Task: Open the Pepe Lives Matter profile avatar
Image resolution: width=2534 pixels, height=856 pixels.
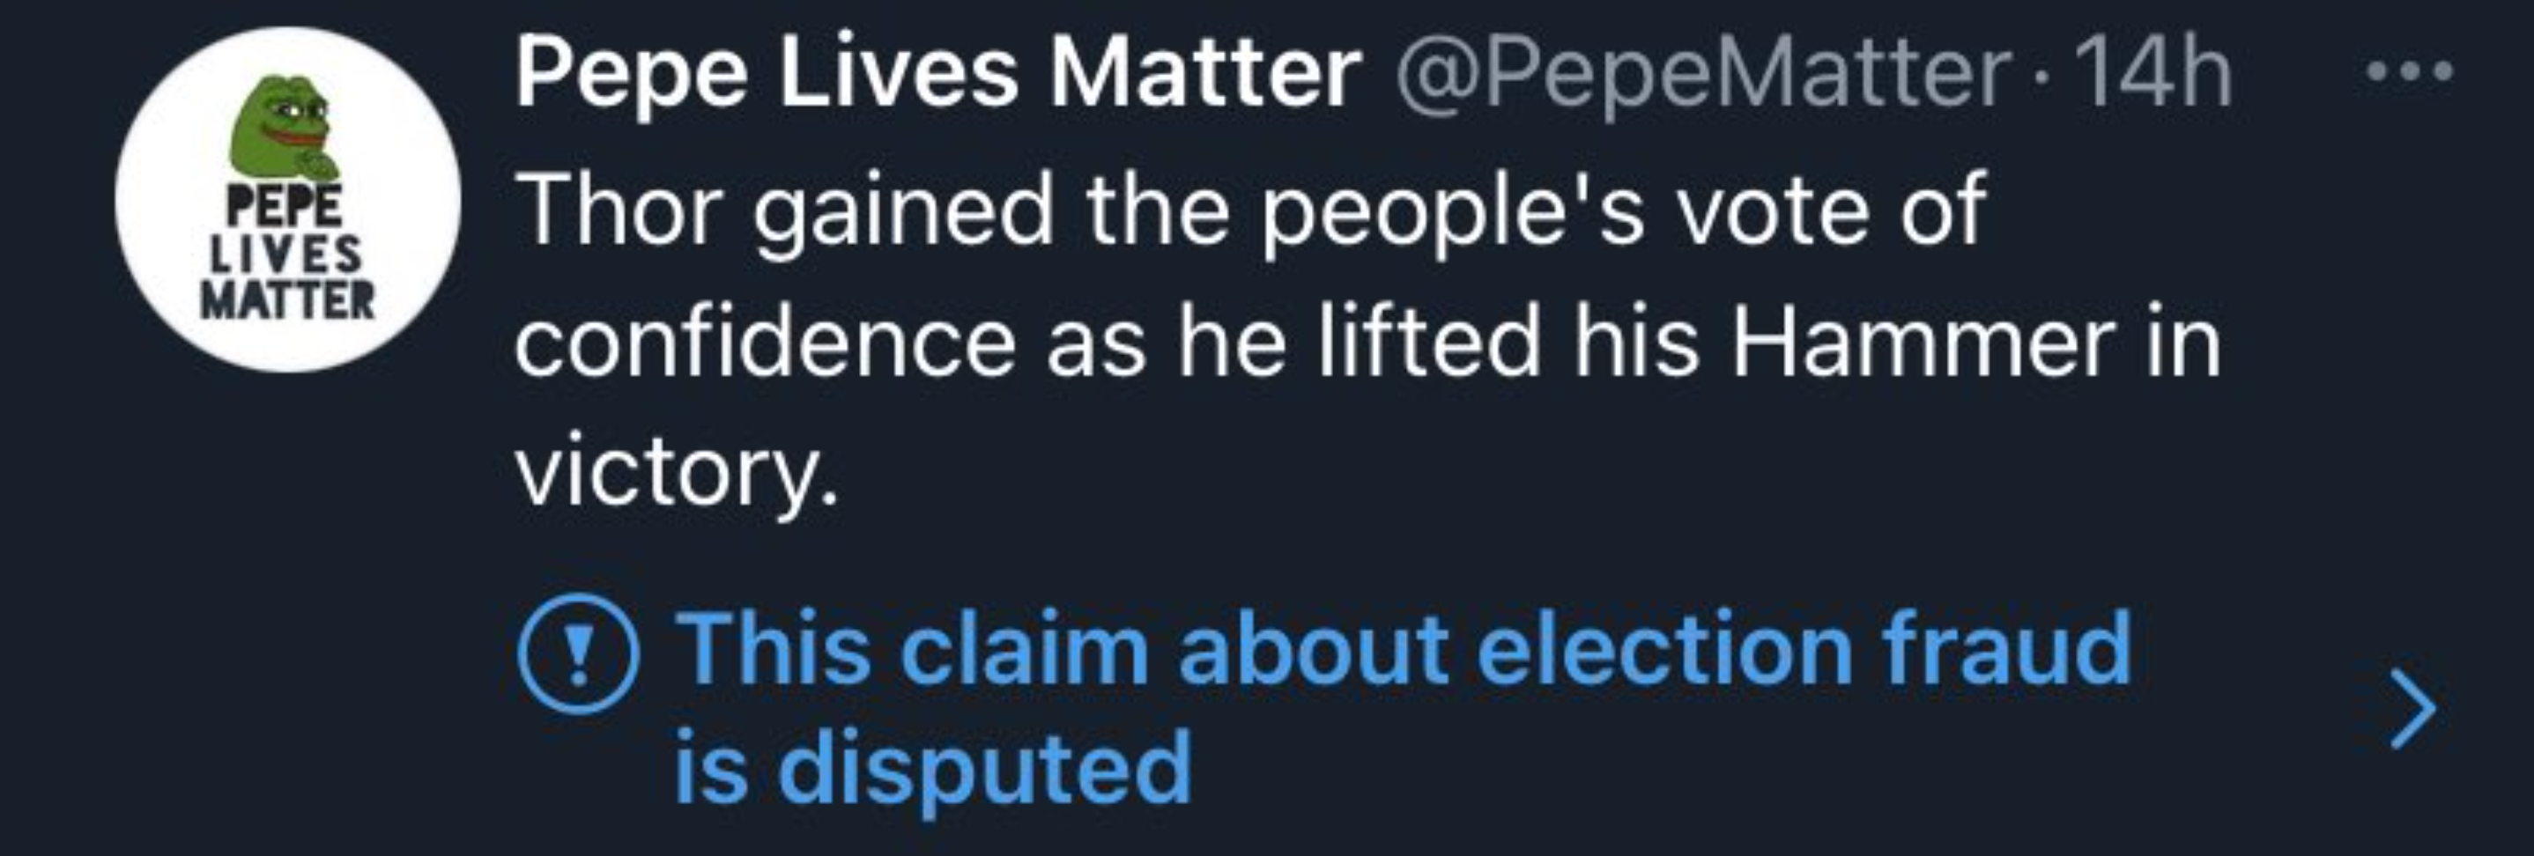Action: 287,200
